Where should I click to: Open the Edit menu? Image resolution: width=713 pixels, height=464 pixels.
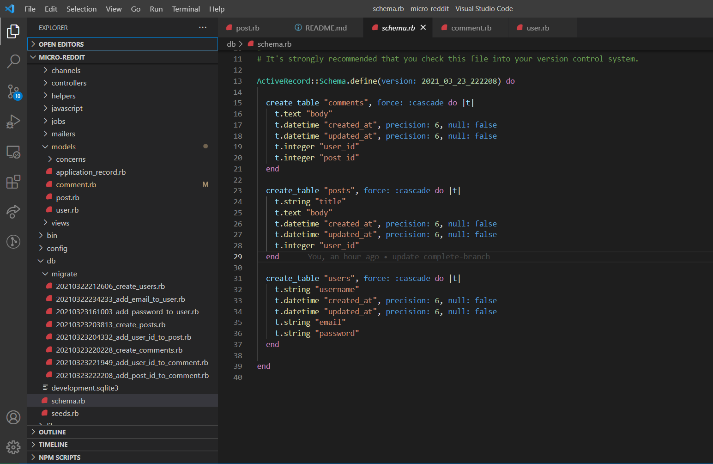pyautogui.click(x=51, y=9)
